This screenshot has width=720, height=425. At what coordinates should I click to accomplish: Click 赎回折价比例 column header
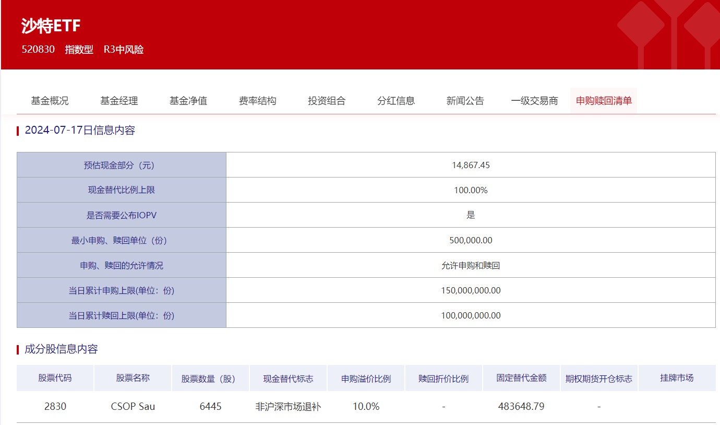[x=443, y=378]
